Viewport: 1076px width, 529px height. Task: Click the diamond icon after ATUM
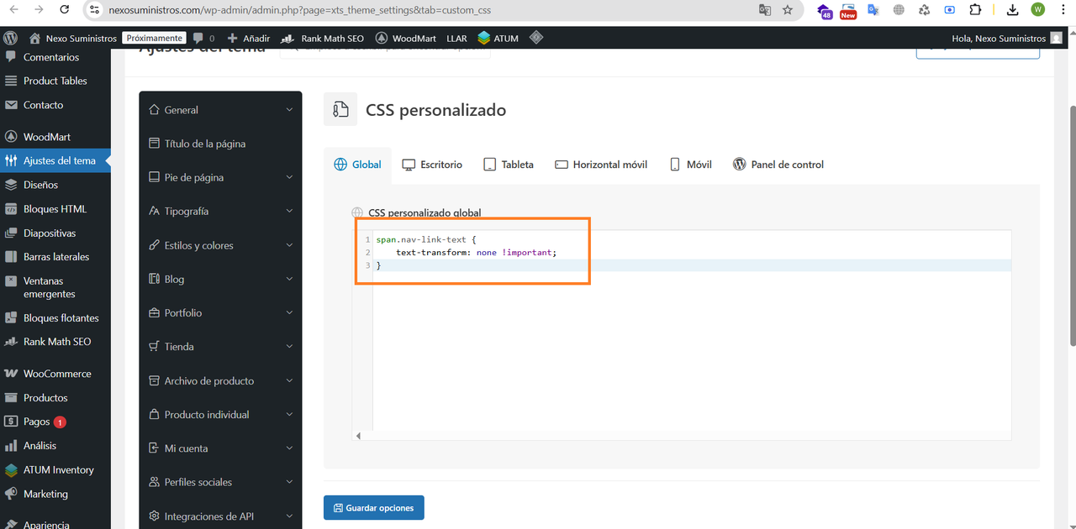[x=536, y=38]
